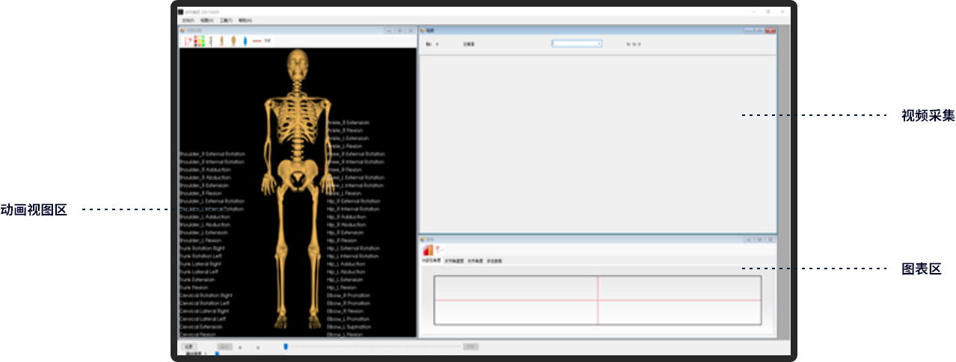Screen dimensions: 956x362
Task: Open the 文件 (File) menu
Action: click(x=186, y=20)
